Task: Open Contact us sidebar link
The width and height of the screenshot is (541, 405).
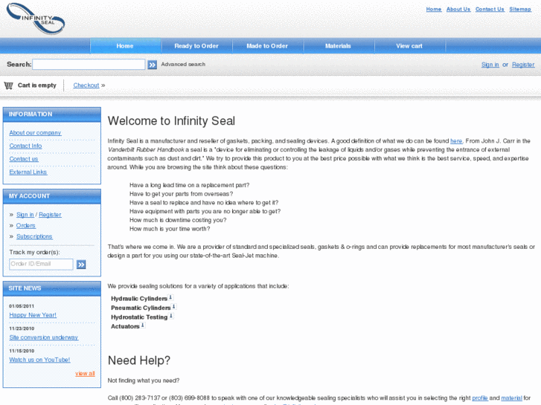Action: point(24,159)
